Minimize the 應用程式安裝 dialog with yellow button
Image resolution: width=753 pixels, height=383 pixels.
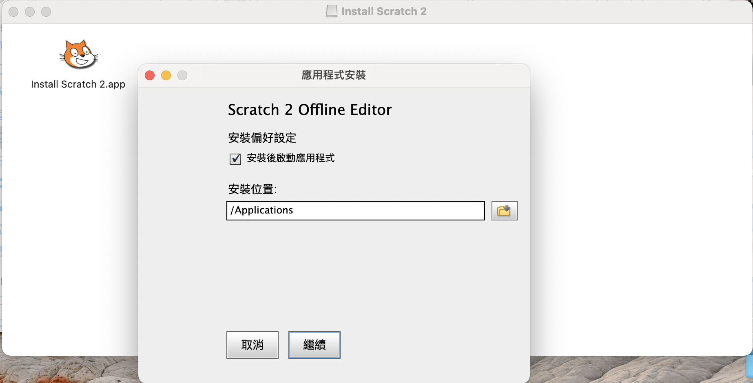coord(166,75)
